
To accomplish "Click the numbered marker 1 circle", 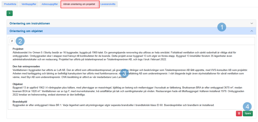I will point(222,27).
